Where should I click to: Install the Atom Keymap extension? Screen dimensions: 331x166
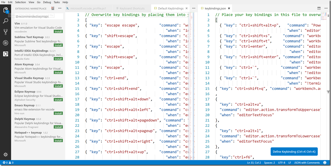tap(58, 72)
